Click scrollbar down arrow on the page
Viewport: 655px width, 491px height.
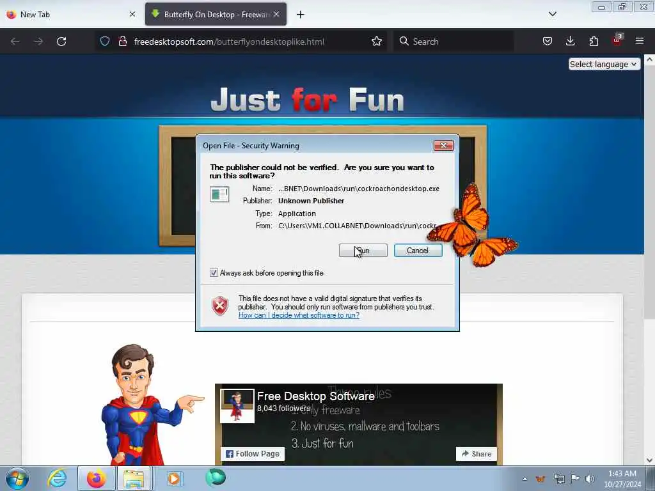(x=649, y=460)
